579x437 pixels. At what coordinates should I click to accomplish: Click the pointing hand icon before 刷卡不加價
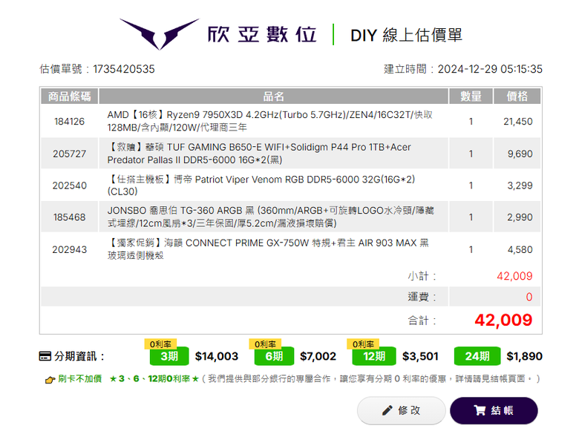(x=50, y=379)
